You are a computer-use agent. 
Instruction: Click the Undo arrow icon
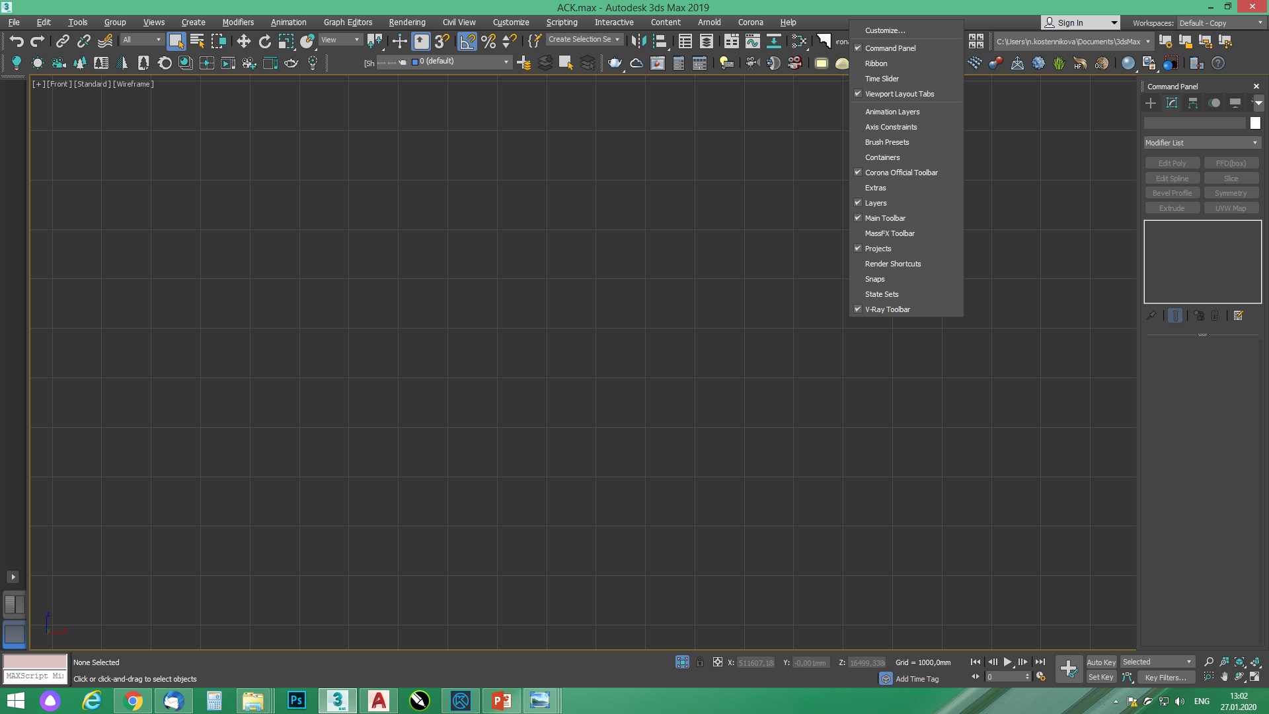coord(17,42)
